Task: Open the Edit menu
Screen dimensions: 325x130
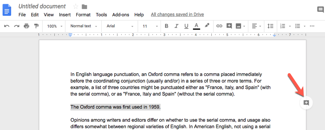Action: tap(35, 15)
